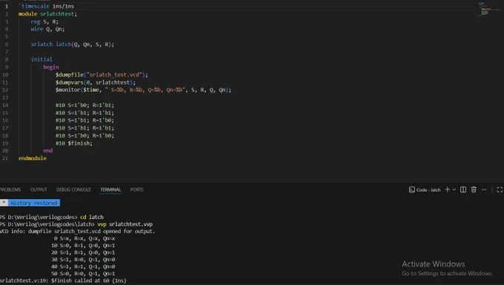
Task: Switch to the PROBLEMS tab
Action: pos(10,190)
